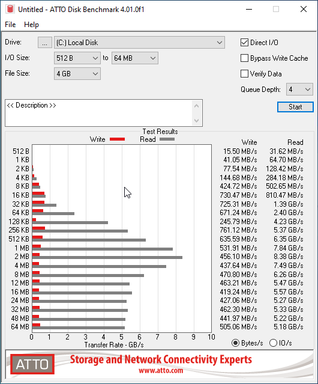
Task: Click the ATTO Disk Benchmark title bar icon
Action: click(x=10, y=9)
